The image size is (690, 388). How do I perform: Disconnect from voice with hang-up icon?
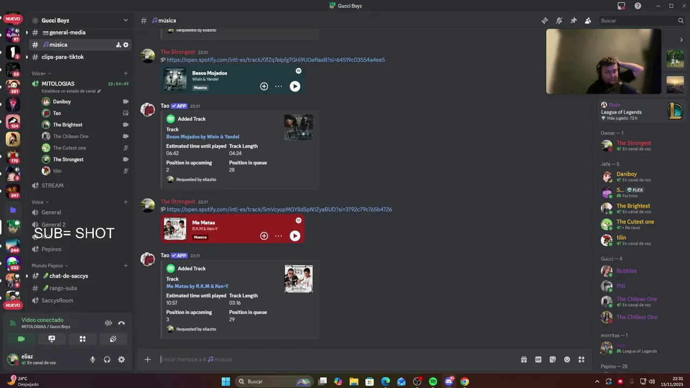(121, 323)
